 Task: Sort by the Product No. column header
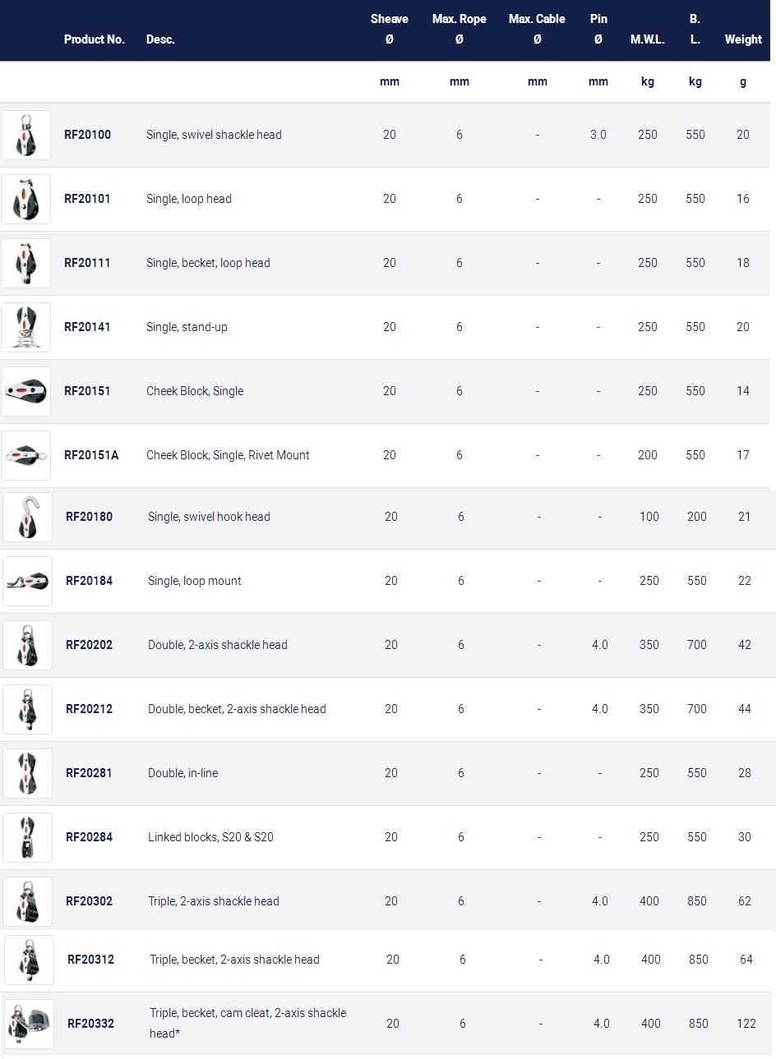tap(95, 39)
